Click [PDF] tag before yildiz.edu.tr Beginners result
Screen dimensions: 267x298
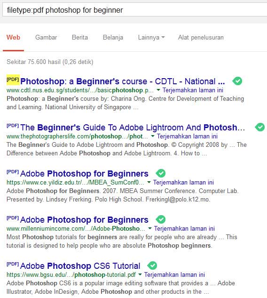(x=13, y=172)
